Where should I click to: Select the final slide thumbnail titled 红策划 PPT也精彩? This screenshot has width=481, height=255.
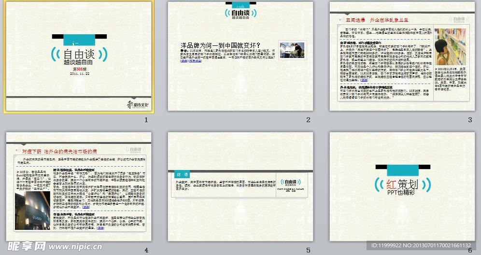pos(402,186)
